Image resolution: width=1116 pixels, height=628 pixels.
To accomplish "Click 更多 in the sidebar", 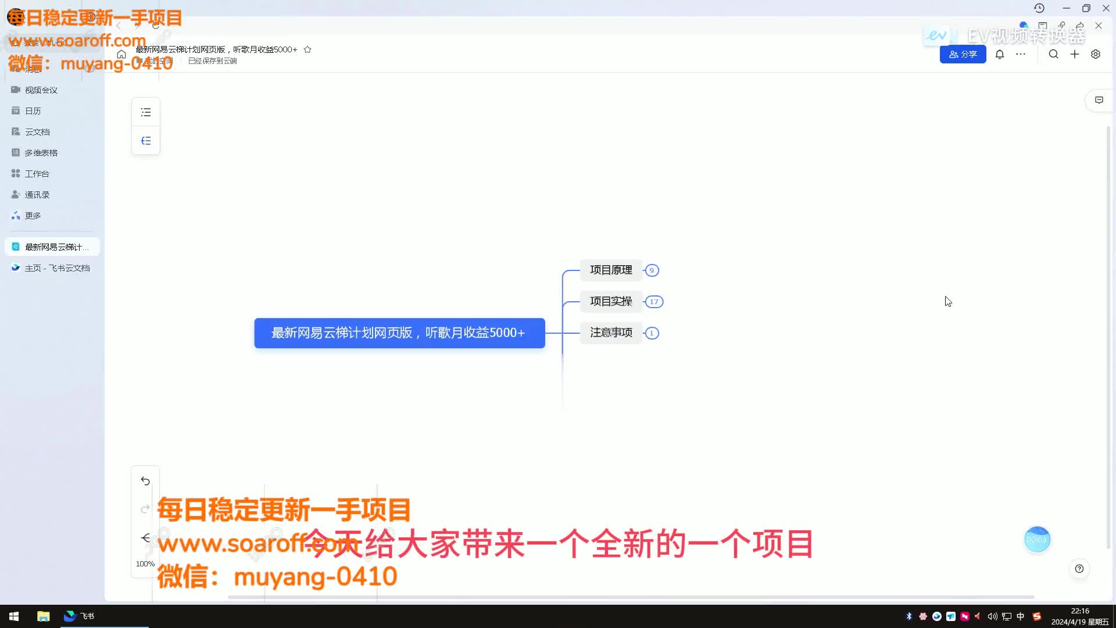I will coord(52,216).
